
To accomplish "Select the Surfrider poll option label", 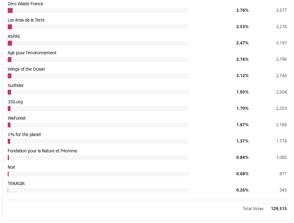I will point(16,86).
